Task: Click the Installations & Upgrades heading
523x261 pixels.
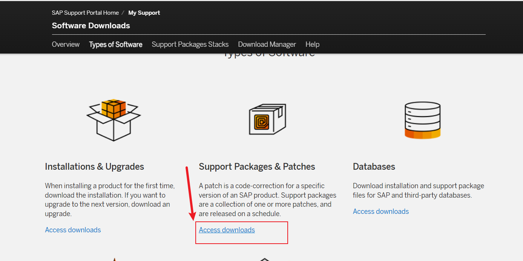Action: 94,167
